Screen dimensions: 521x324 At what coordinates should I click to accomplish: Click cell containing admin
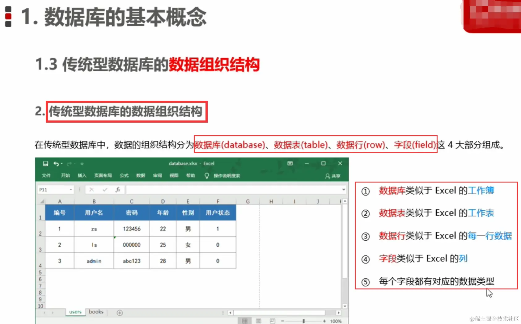[x=94, y=261]
